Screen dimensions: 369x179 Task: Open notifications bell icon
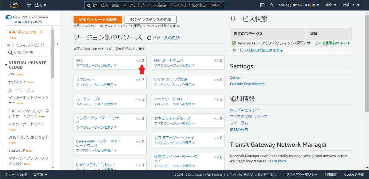pos(272,5)
